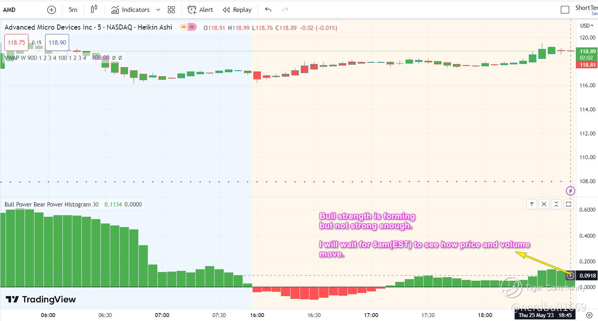The width and height of the screenshot is (598, 321).
Task: Start bar Replay mode
Action: 237,10
